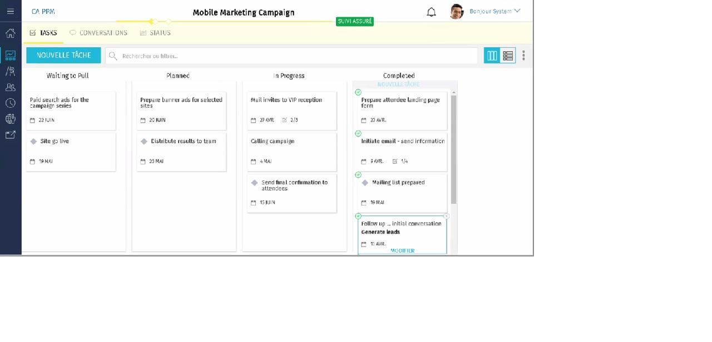Open the team members icon in the sidebar
Viewport: 712px width, 342px height.
pos(10,87)
